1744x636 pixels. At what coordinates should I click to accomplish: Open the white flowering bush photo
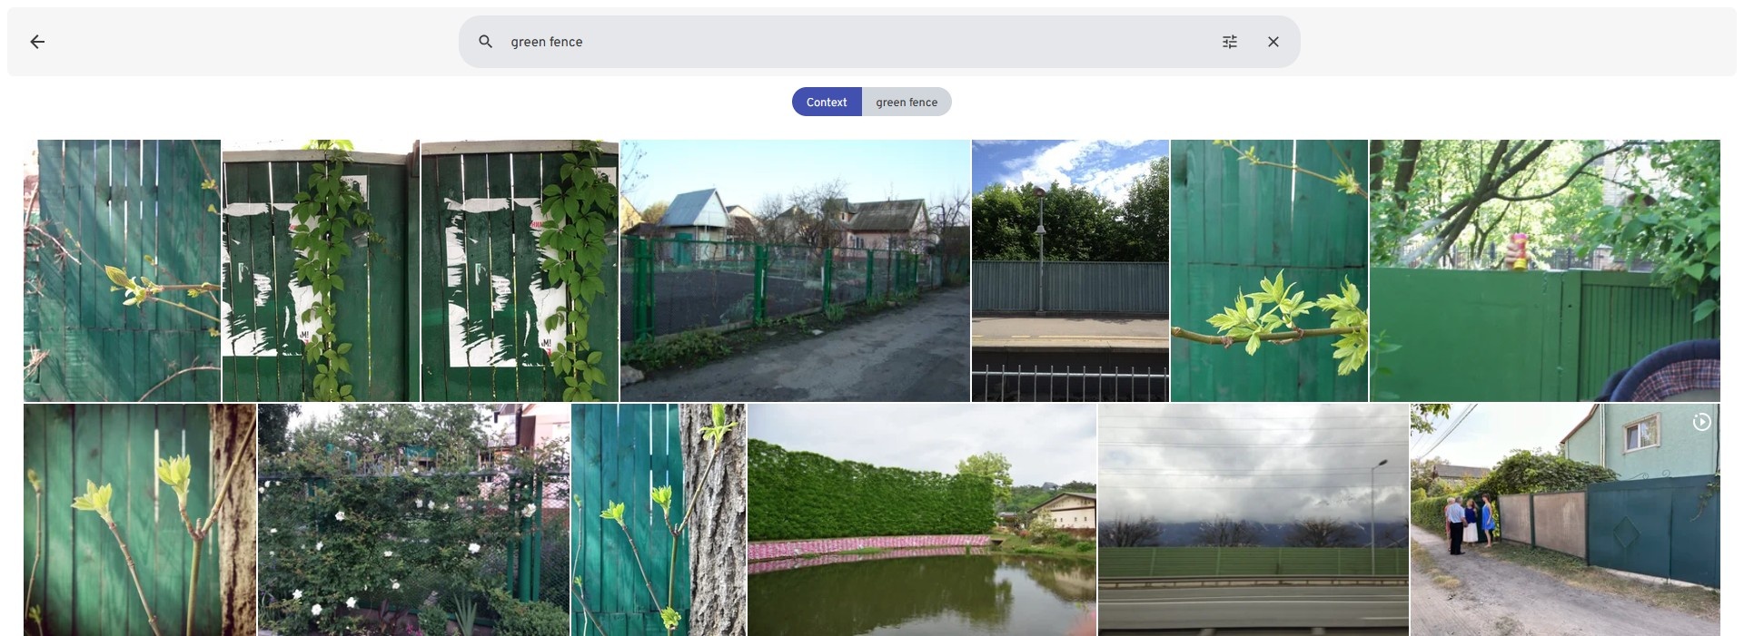(x=413, y=520)
